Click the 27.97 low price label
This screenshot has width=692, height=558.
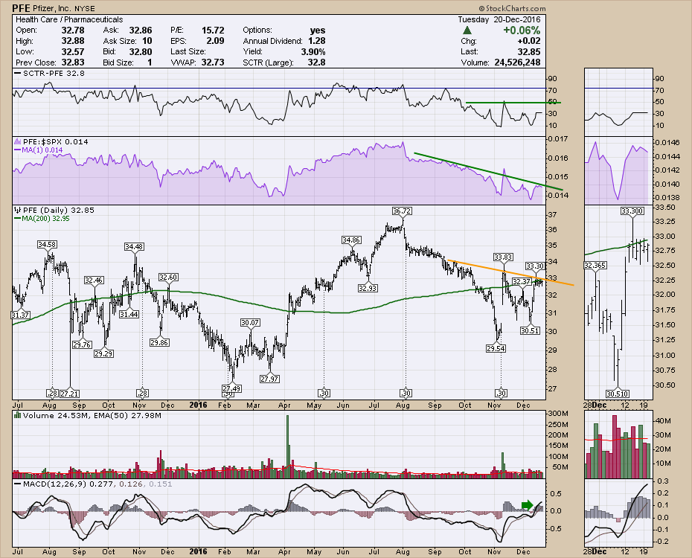pos(269,379)
